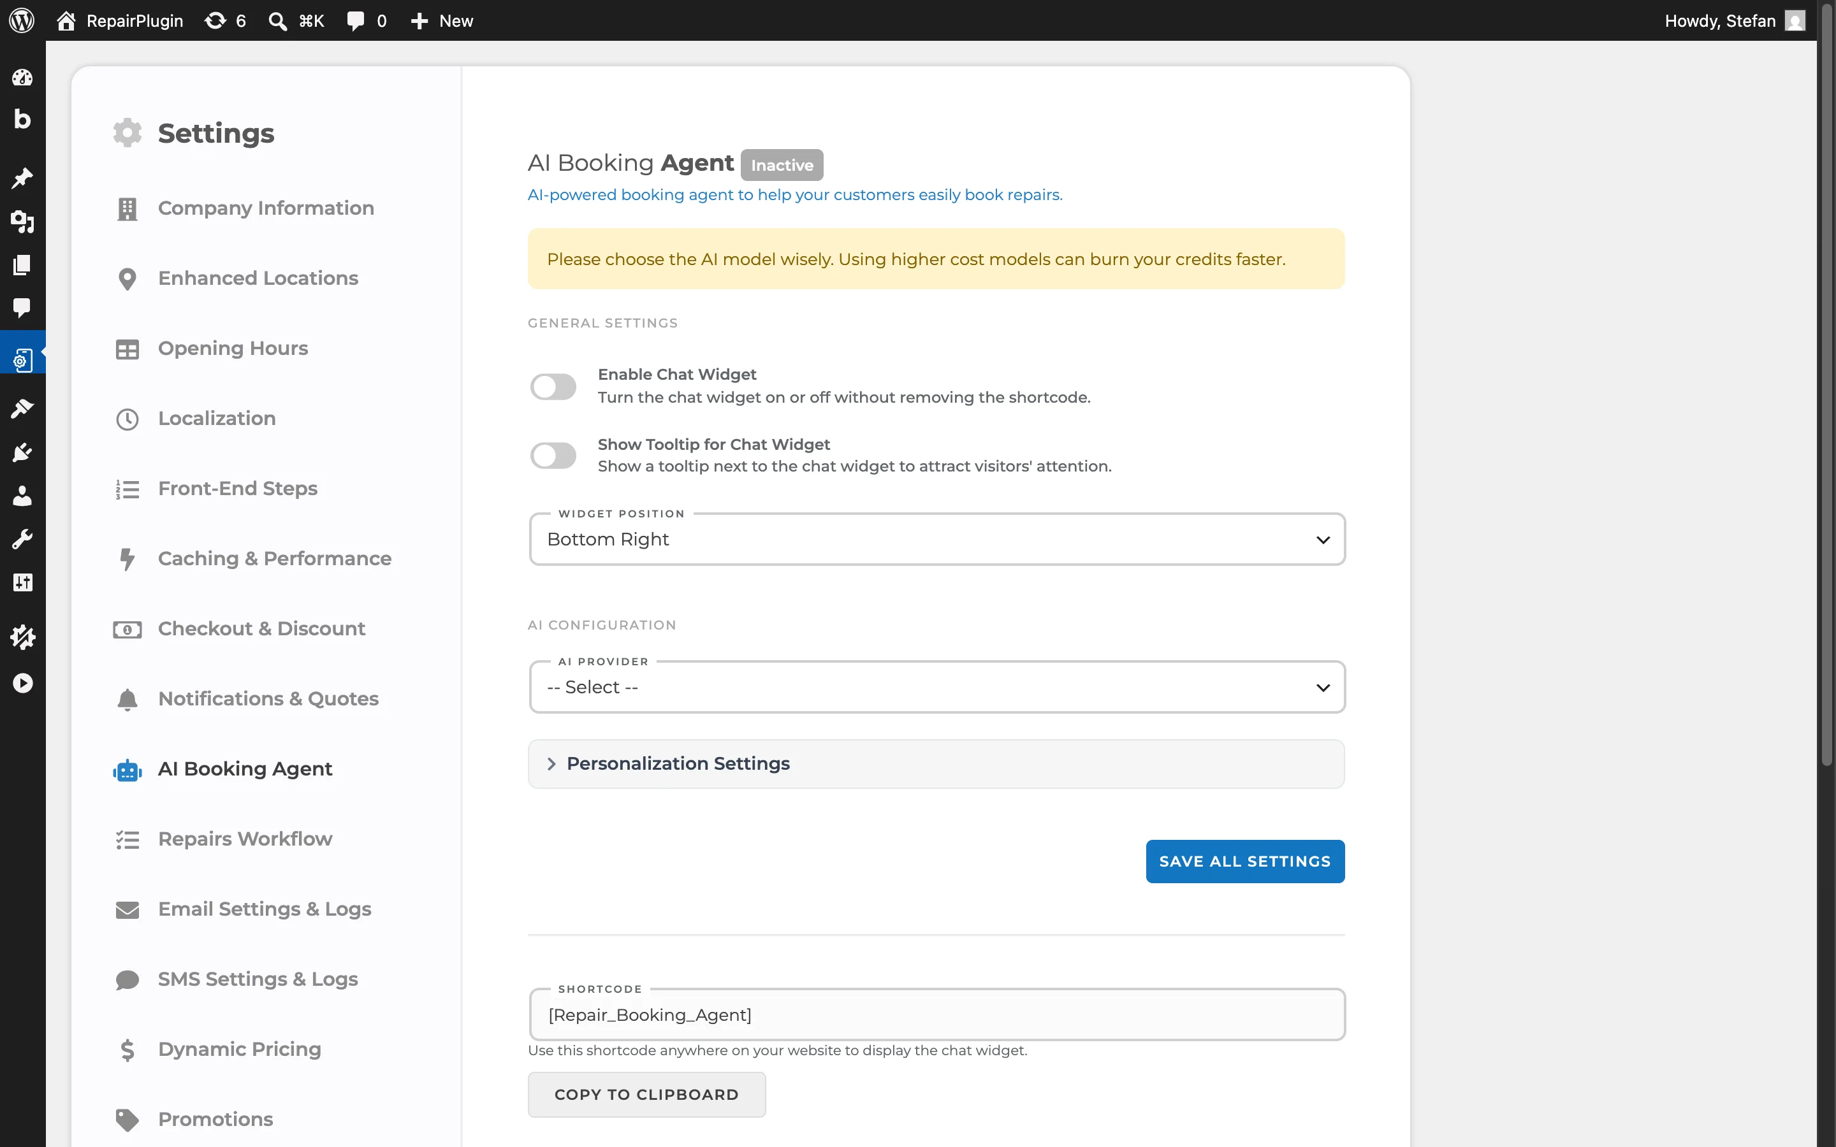Click the Shortcode input field
The height and width of the screenshot is (1147, 1836).
pyautogui.click(x=937, y=1015)
